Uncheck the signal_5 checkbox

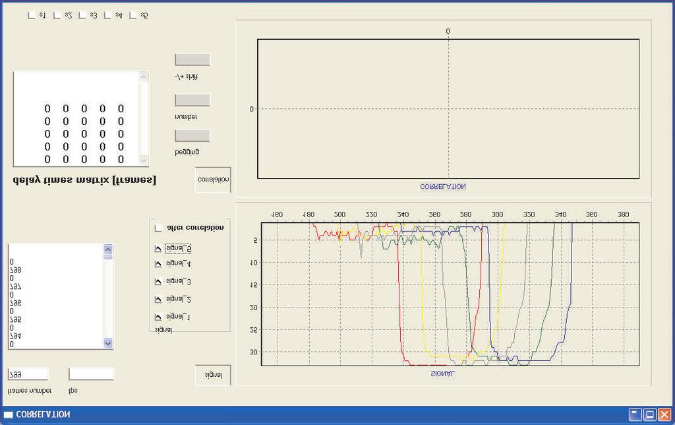click(x=158, y=249)
